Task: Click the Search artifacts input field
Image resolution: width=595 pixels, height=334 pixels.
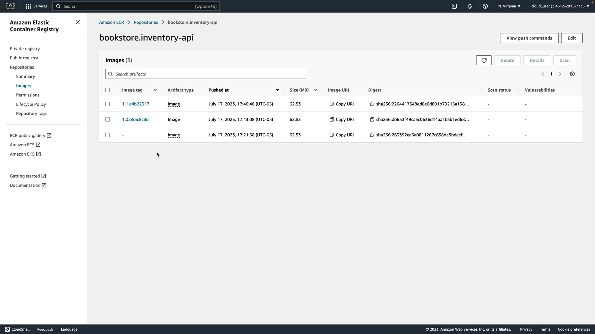Action: [205, 74]
